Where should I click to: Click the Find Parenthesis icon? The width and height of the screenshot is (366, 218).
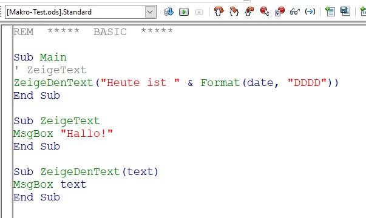(x=310, y=12)
